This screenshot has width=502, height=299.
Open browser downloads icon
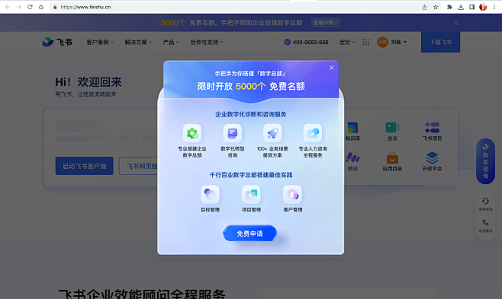click(461, 7)
